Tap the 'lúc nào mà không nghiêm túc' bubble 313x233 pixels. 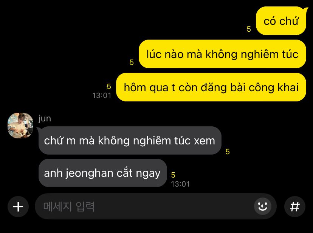tap(222, 54)
